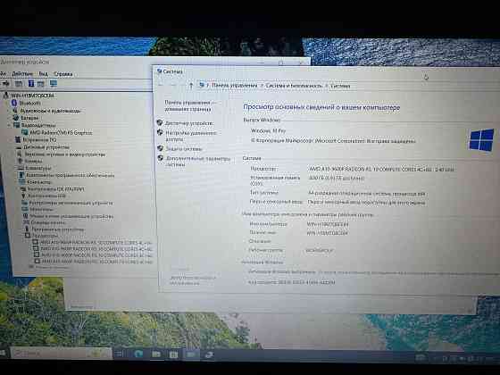500x375 pixels.
Task: Click the Device Manager taskbar button
Action: coord(209,354)
